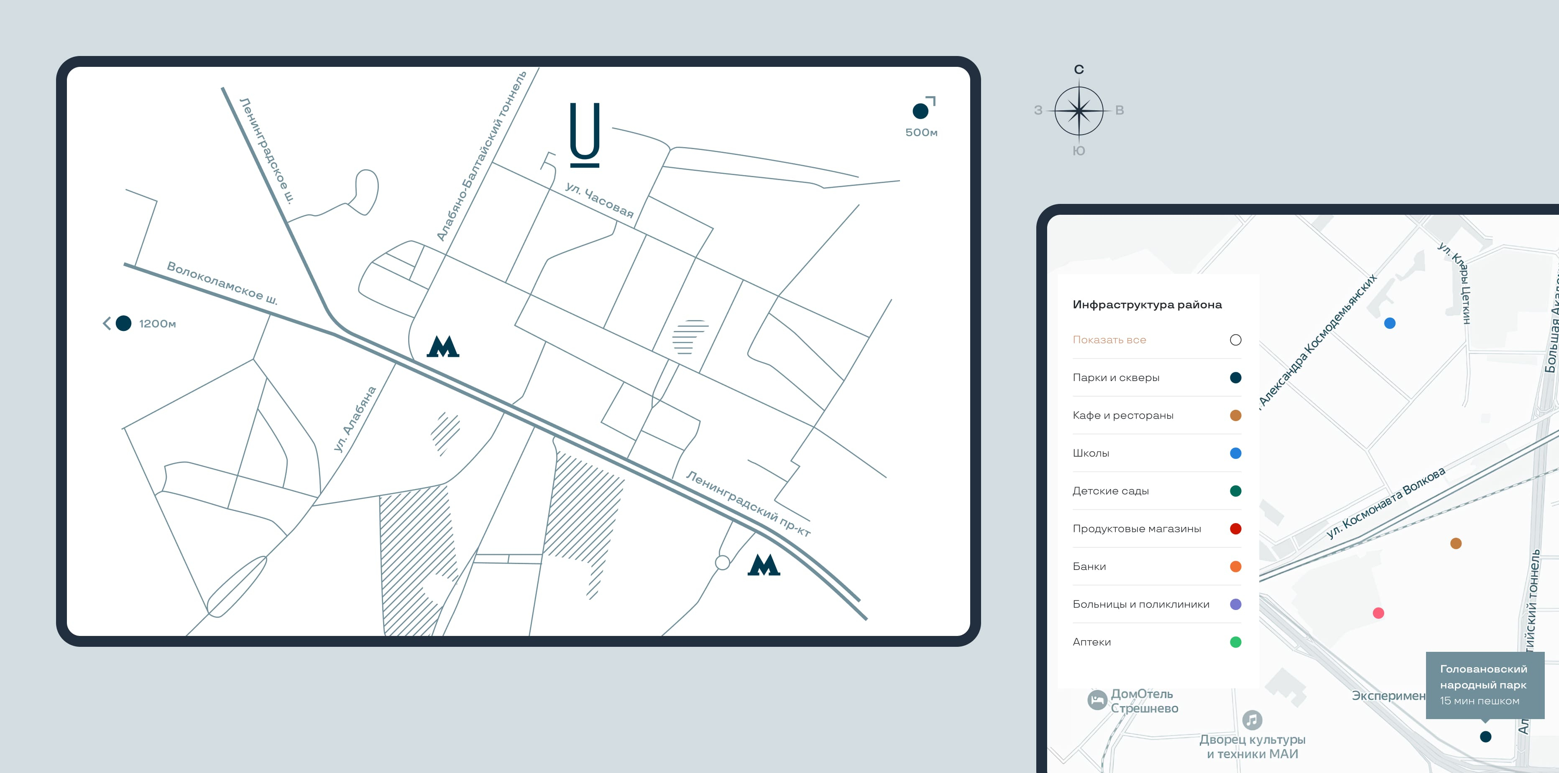Toggle Школы category blue dot

pos(1235,453)
